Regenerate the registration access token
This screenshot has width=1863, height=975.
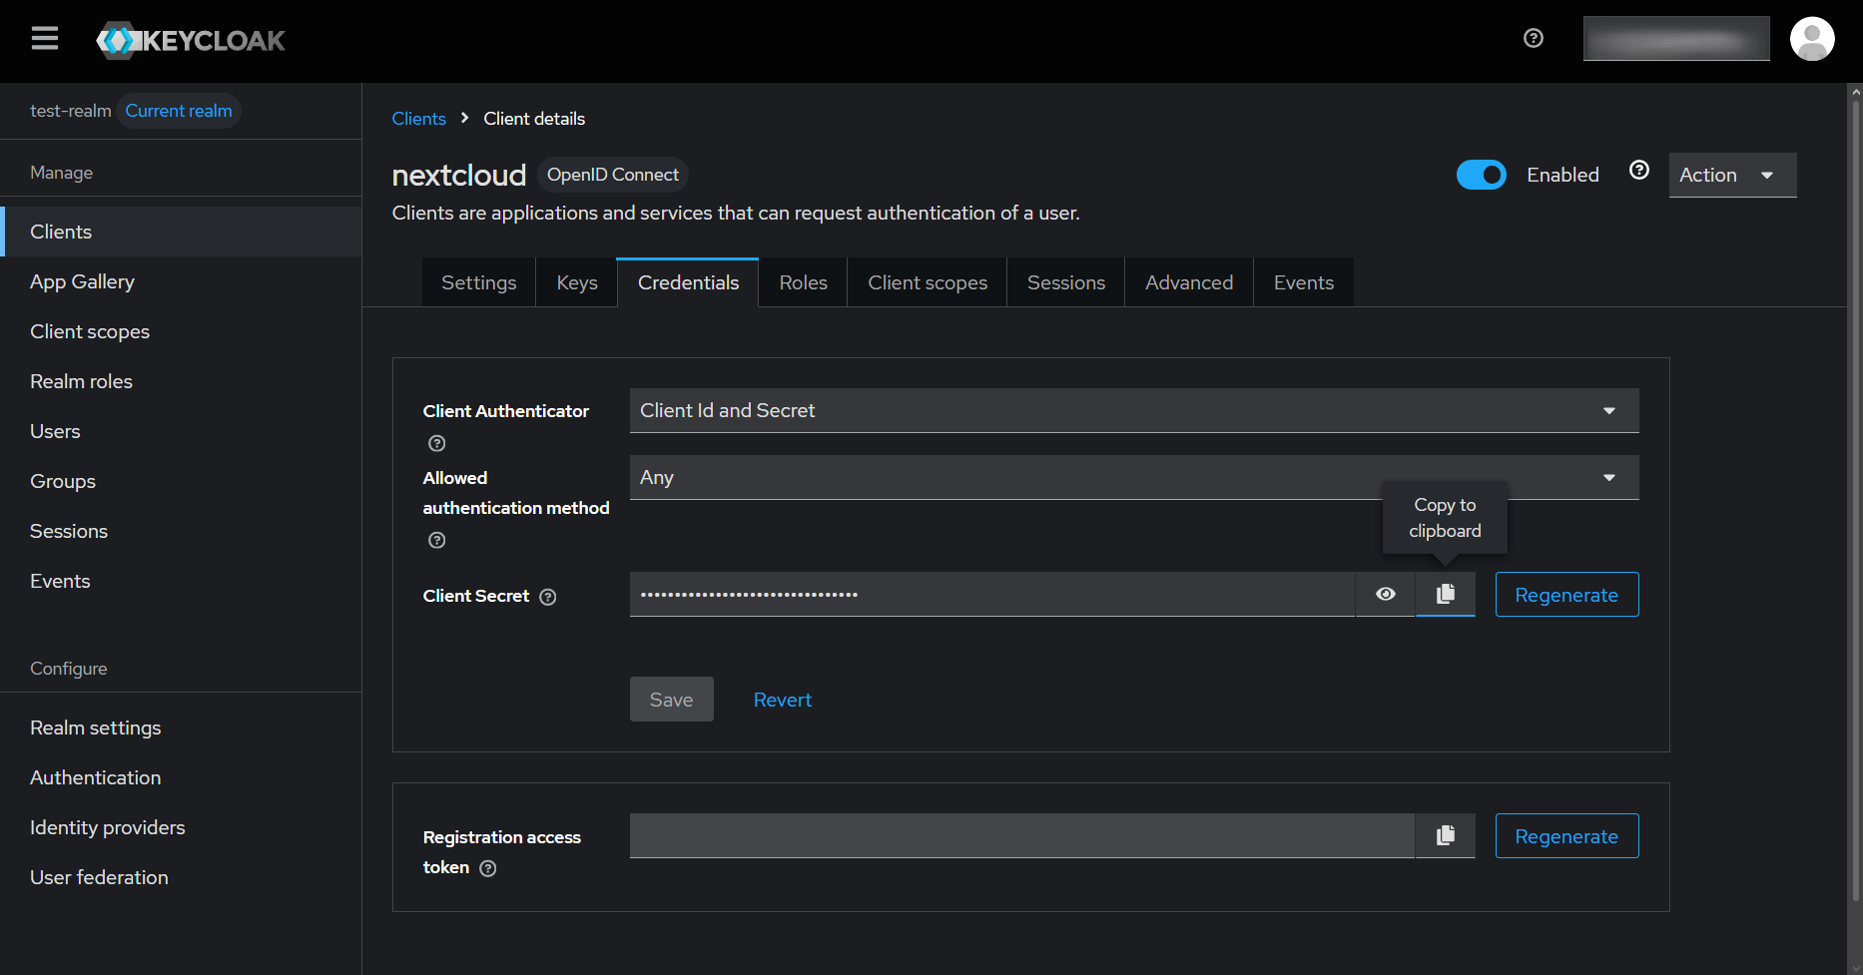point(1566,836)
